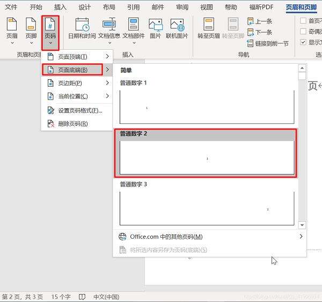The image size is (322, 302).
Task: Click 上一条 (Previous) navigation button
Action: (262, 21)
